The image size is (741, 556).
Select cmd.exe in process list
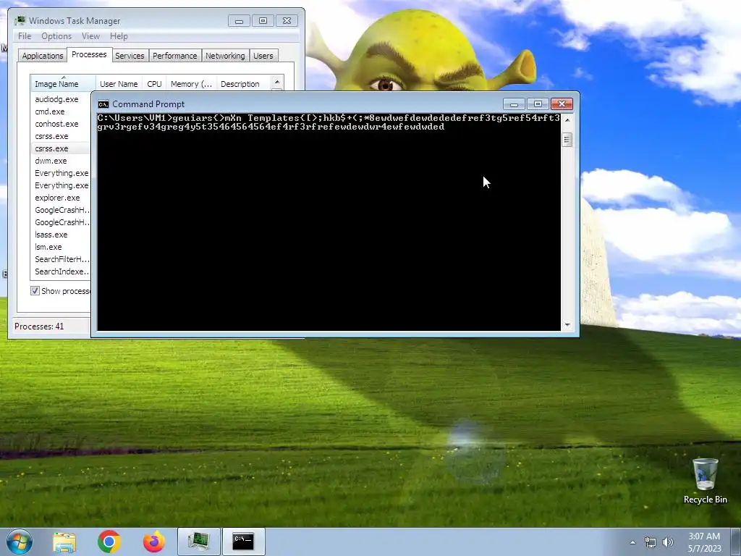[x=50, y=111]
